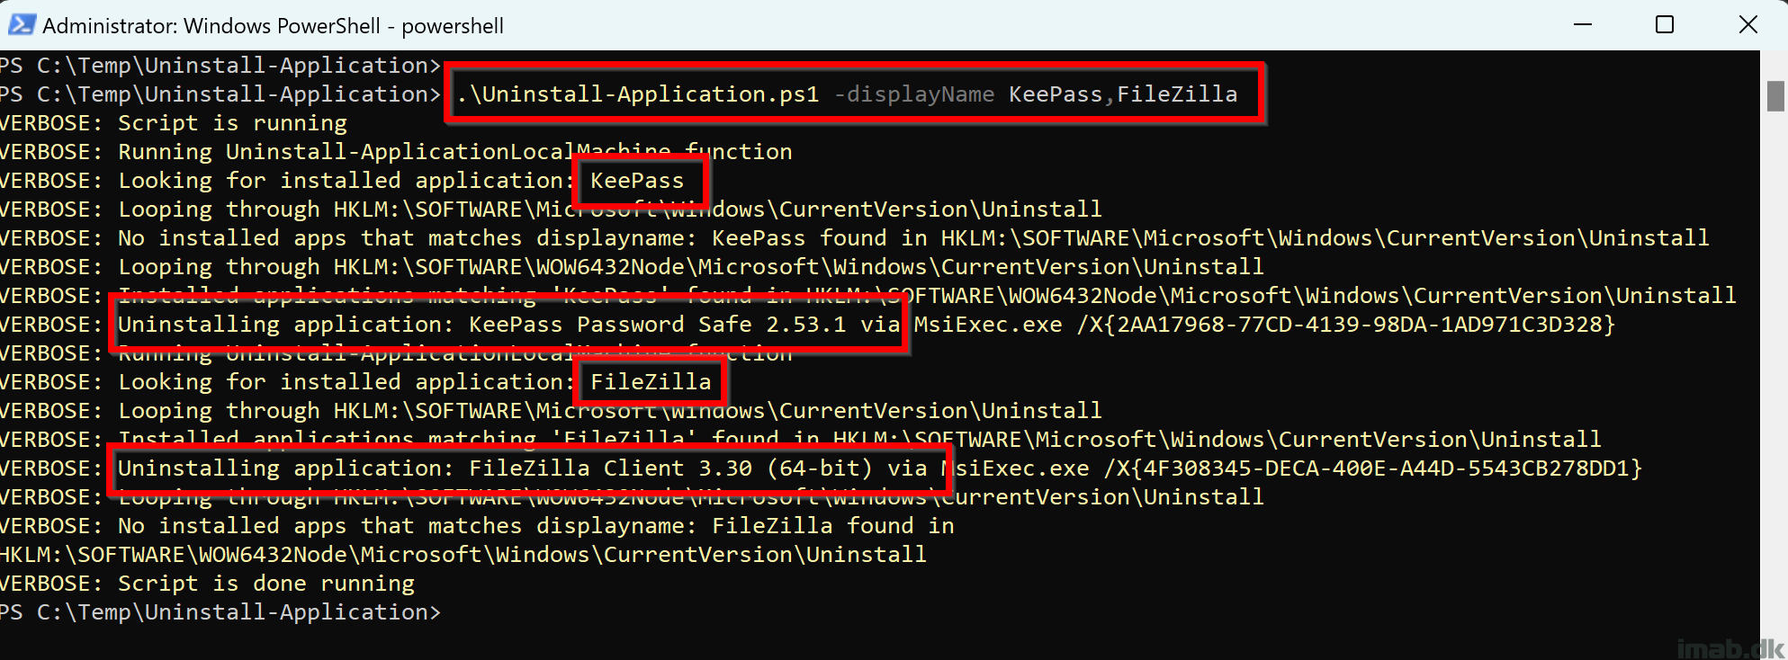Click the boxed KeePass application name
This screenshot has width=1788, height=660.
pyautogui.click(x=637, y=181)
